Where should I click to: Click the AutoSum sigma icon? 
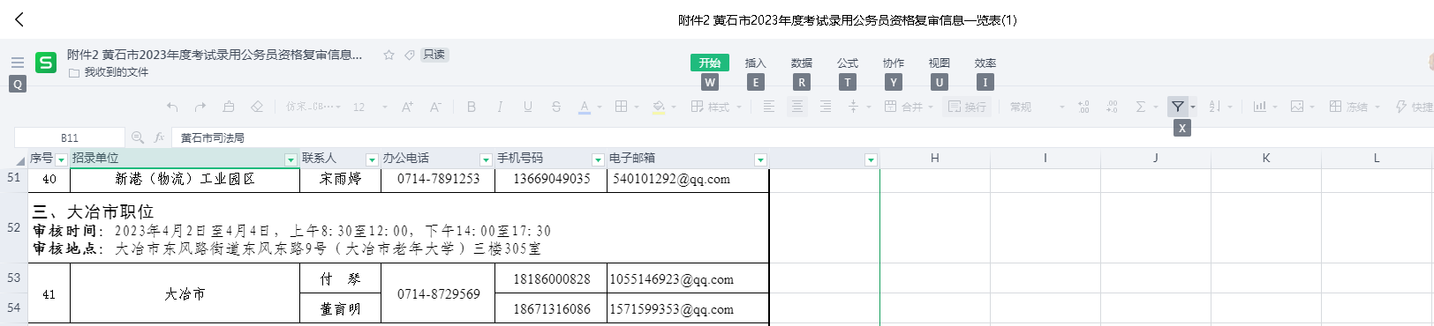click(x=1140, y=107)
